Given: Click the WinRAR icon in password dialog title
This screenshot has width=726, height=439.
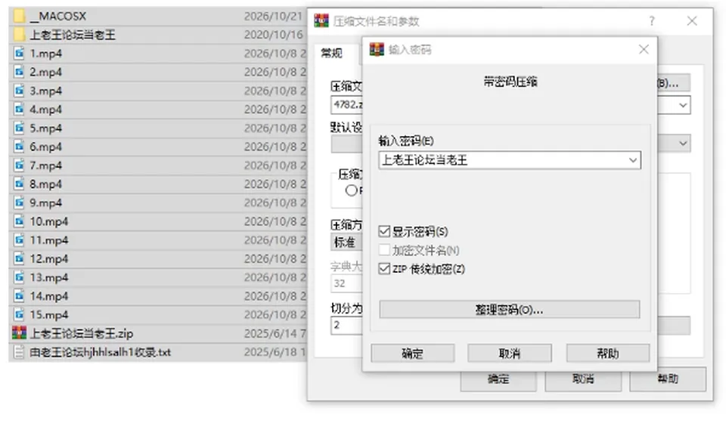Looking at the screenshot, I should pos(377,49).
